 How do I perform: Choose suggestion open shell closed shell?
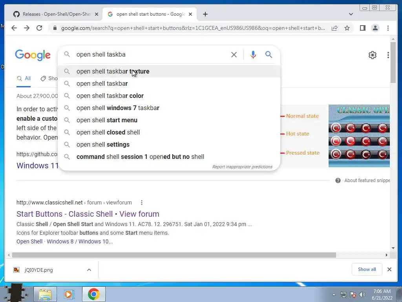pyautogui.click(x=169, y=133)
